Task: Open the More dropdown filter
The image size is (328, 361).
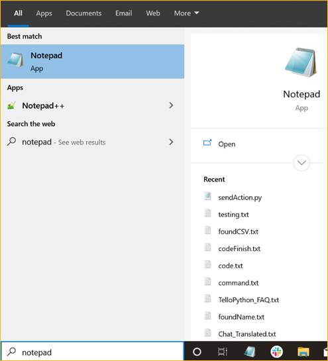Action: coord(186,13)
